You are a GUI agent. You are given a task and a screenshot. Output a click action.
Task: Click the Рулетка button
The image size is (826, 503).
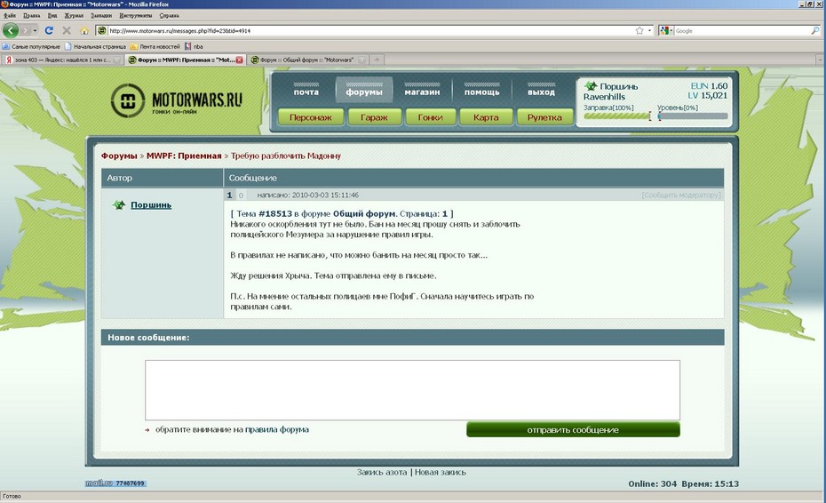pos(544,117)
